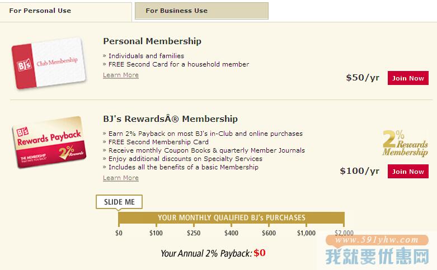
Task: Click the gold 2% Rewards Membership logo
Action: (x=405, y=143)
